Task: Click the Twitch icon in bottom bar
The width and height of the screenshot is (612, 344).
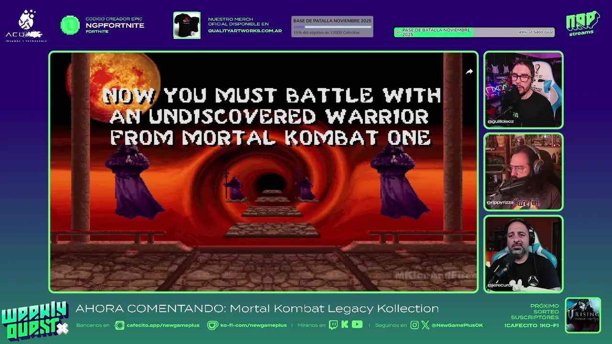Action: tap(333, 325)
